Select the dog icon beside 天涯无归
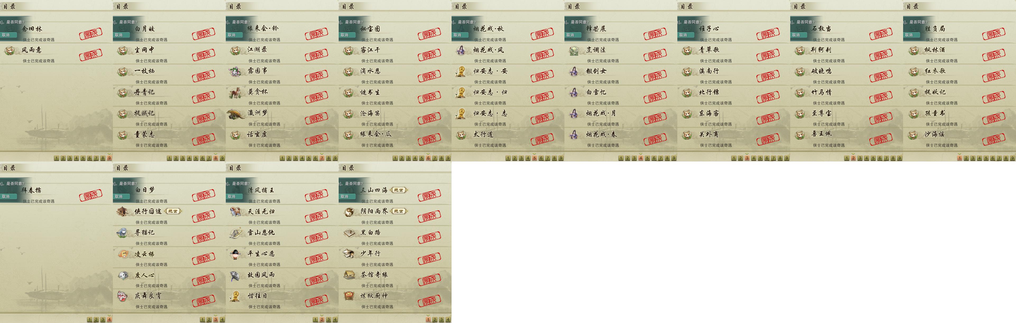This screenshot has height=323, width=1016. click(236, 212)
